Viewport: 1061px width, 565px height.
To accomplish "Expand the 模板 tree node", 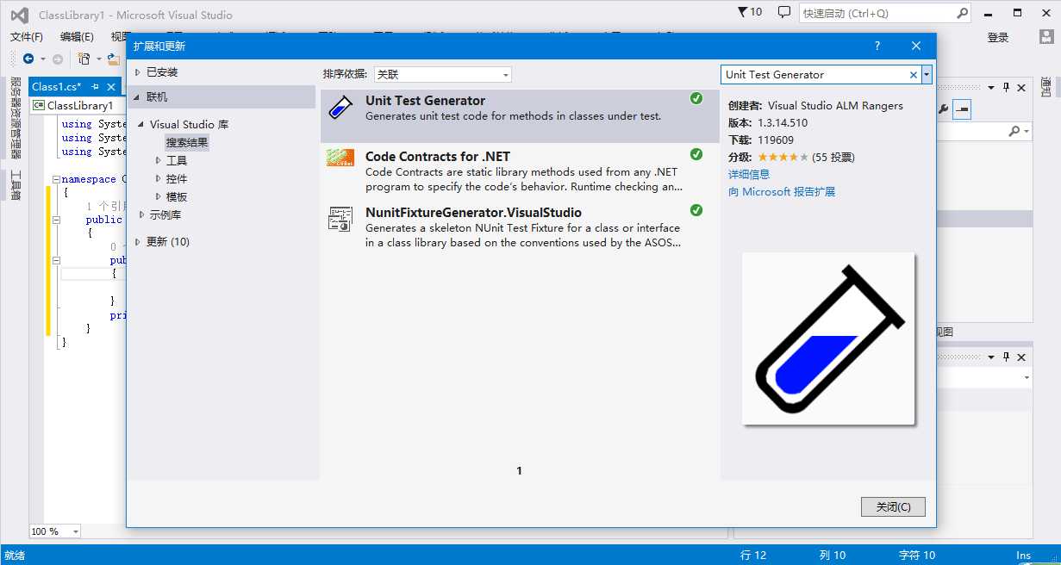I will 159,196.
